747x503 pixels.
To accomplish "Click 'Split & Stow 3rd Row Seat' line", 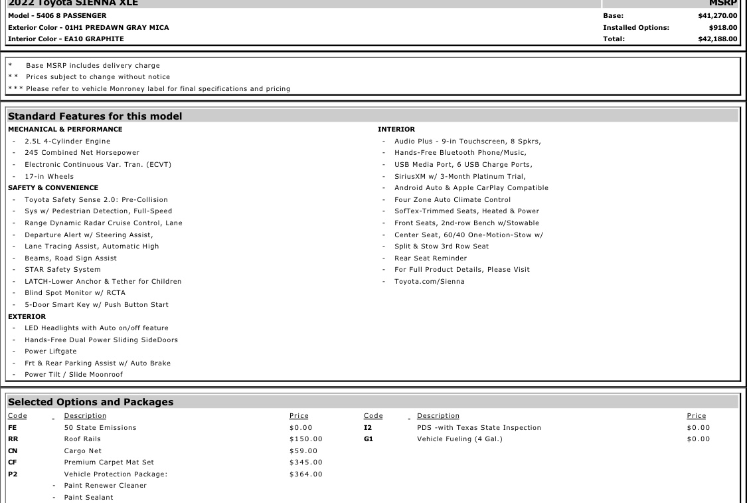I will point(441,247).
